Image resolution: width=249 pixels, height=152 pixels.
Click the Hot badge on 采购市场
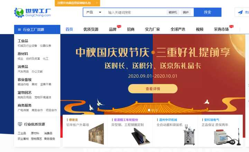point(231,26)
